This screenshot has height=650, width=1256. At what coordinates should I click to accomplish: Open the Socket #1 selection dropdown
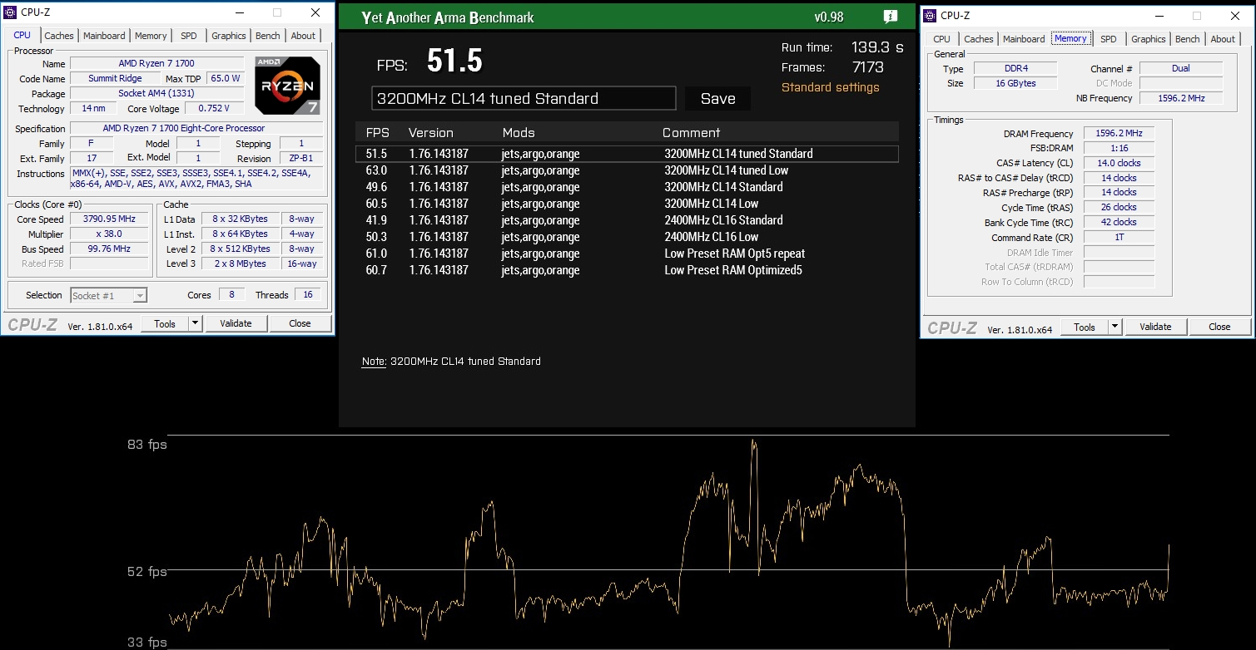pos(109,295)
